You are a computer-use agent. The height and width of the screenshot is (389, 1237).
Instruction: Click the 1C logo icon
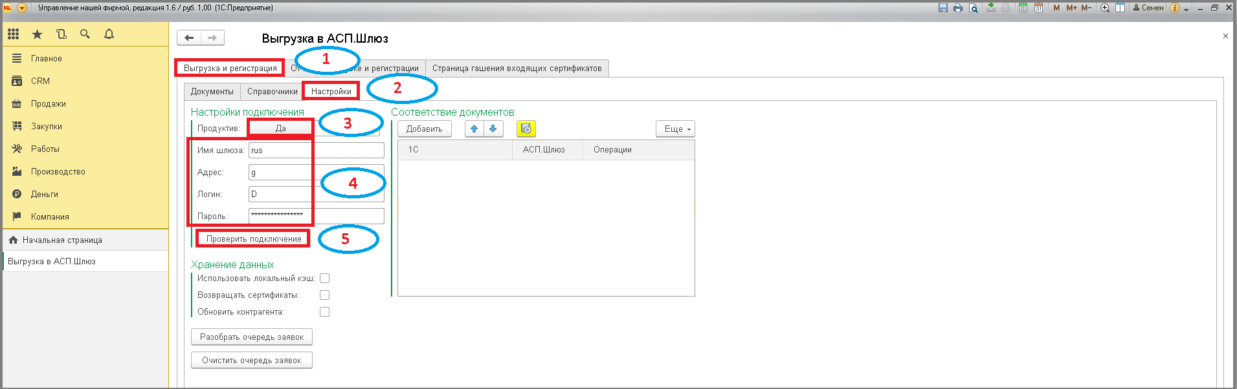click(x=8, y=8)
